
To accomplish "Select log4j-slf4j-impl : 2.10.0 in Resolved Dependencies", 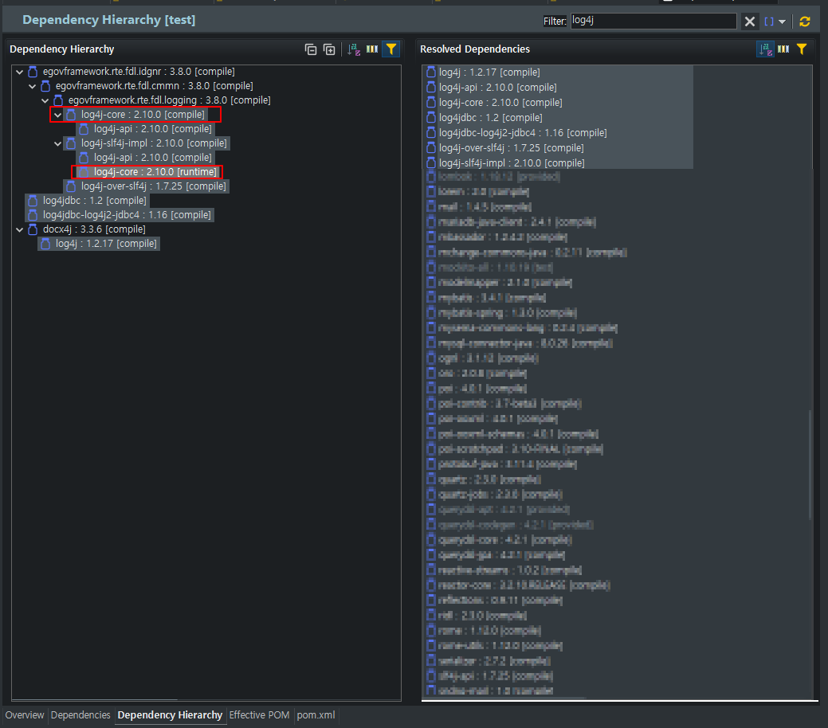I will 512,163.
